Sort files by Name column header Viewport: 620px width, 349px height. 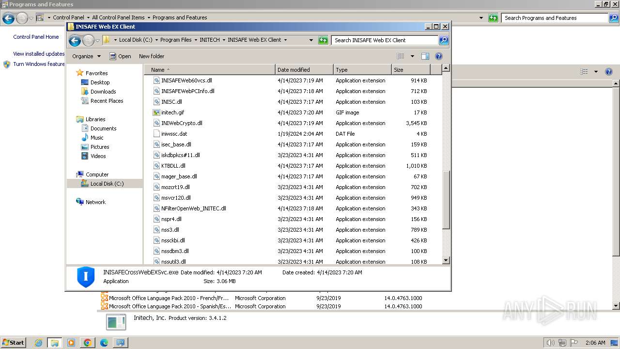209,70
